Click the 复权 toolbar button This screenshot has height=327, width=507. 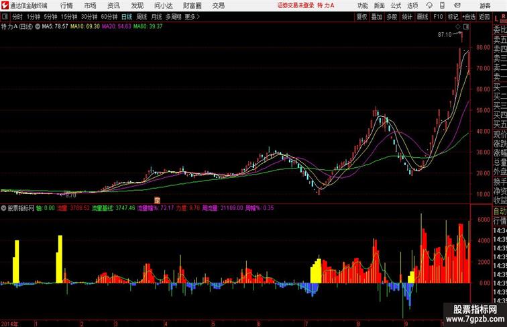point(362,17)
